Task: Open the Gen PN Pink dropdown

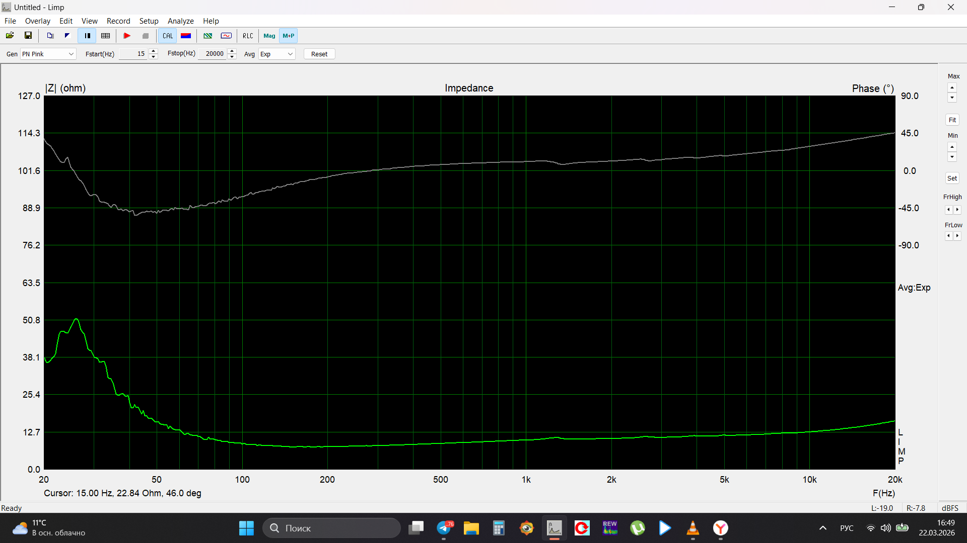Action: [x=48, y=54]
